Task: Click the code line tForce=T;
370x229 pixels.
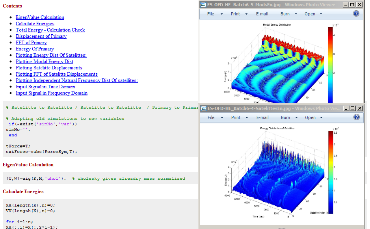Action: coord(18,146)
